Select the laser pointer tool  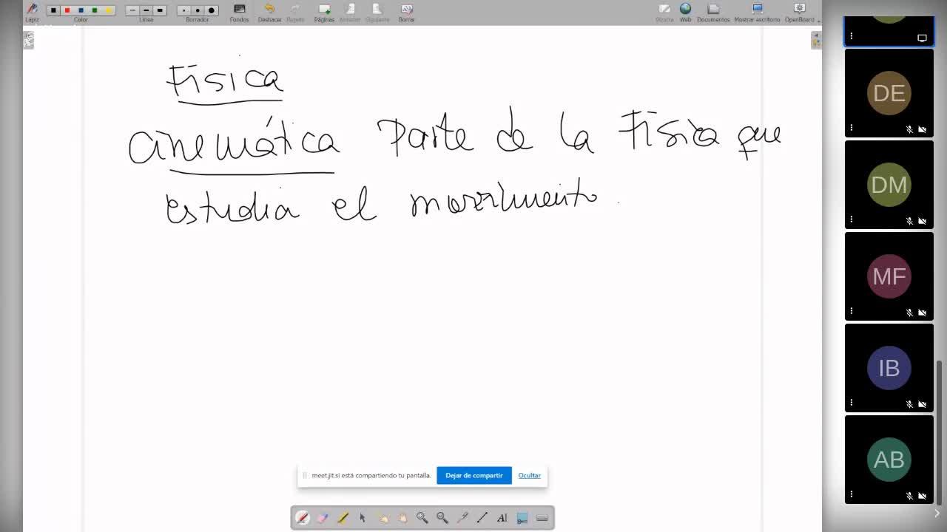pyautogui.click(x=462, y=518)
